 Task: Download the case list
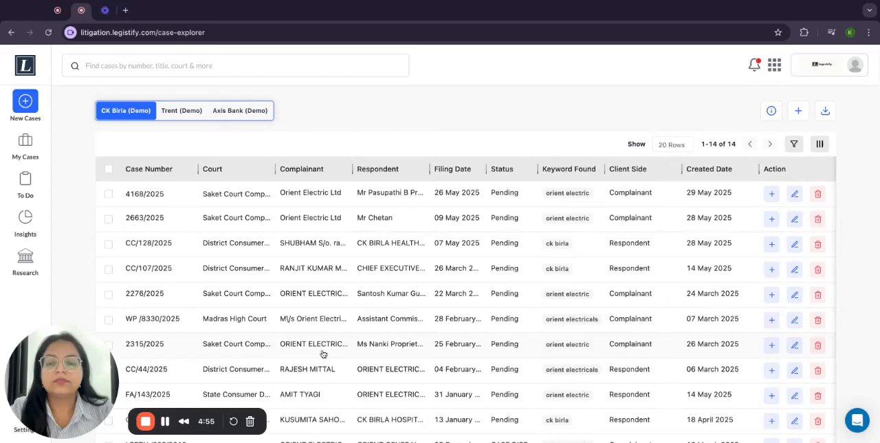(825, 111)
